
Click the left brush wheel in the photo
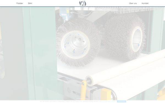(78, 43)
